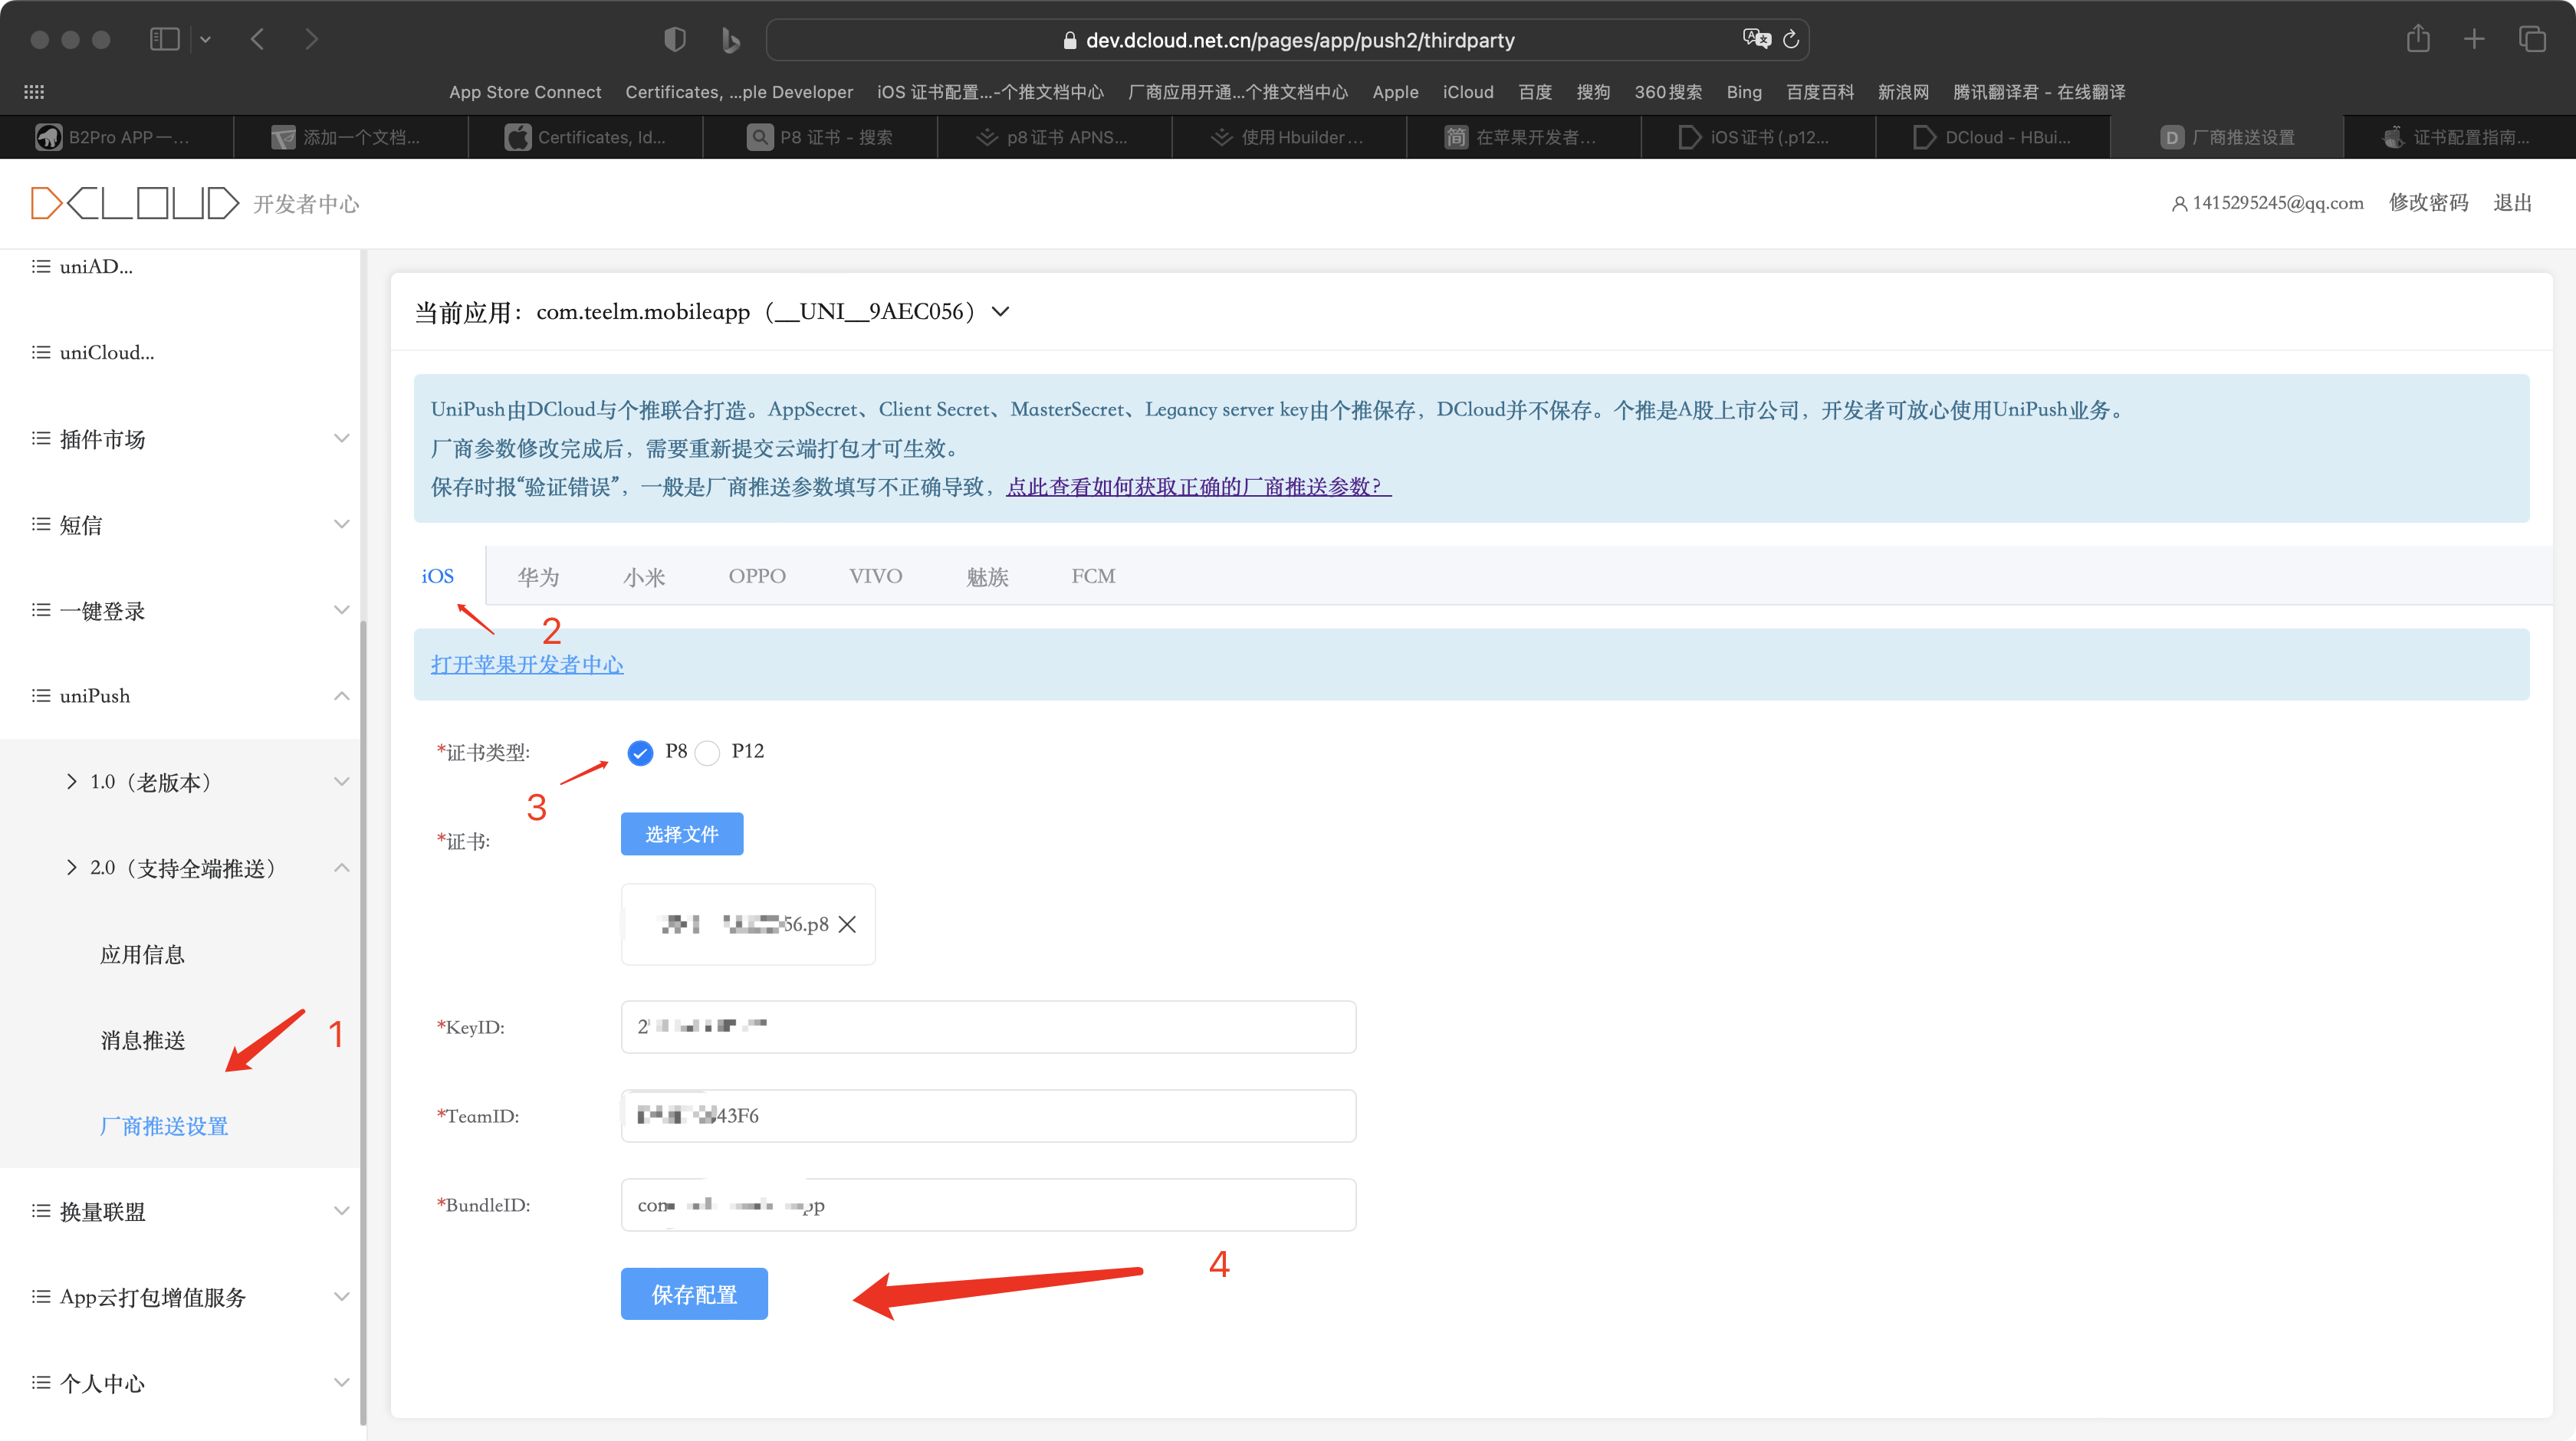Expand the 个人中心 menu chevron

point(341,1383)
